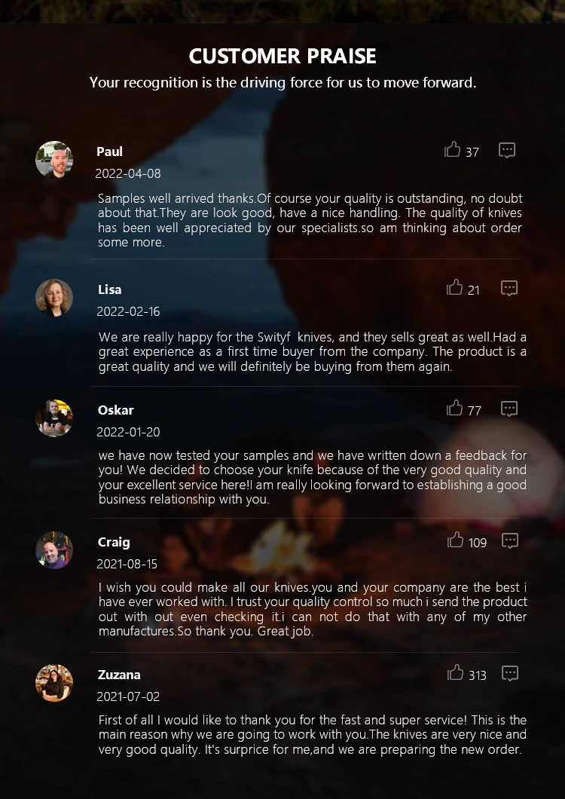Open the reviewer name Zuzana
Image resolution: width=565 pixels, height=799 pixels.
pyautogui.click(x=119, y=675)
